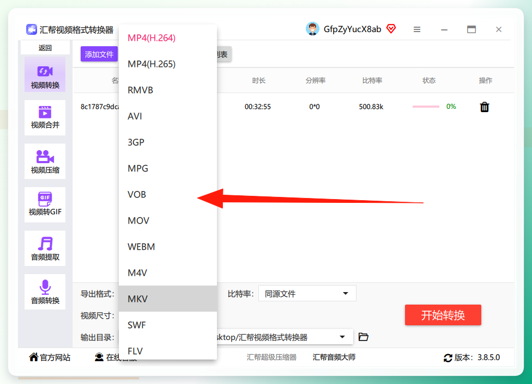Open 汇帮音频大师 link
Screen dimensions: 532x384
[x=334, y=357]
